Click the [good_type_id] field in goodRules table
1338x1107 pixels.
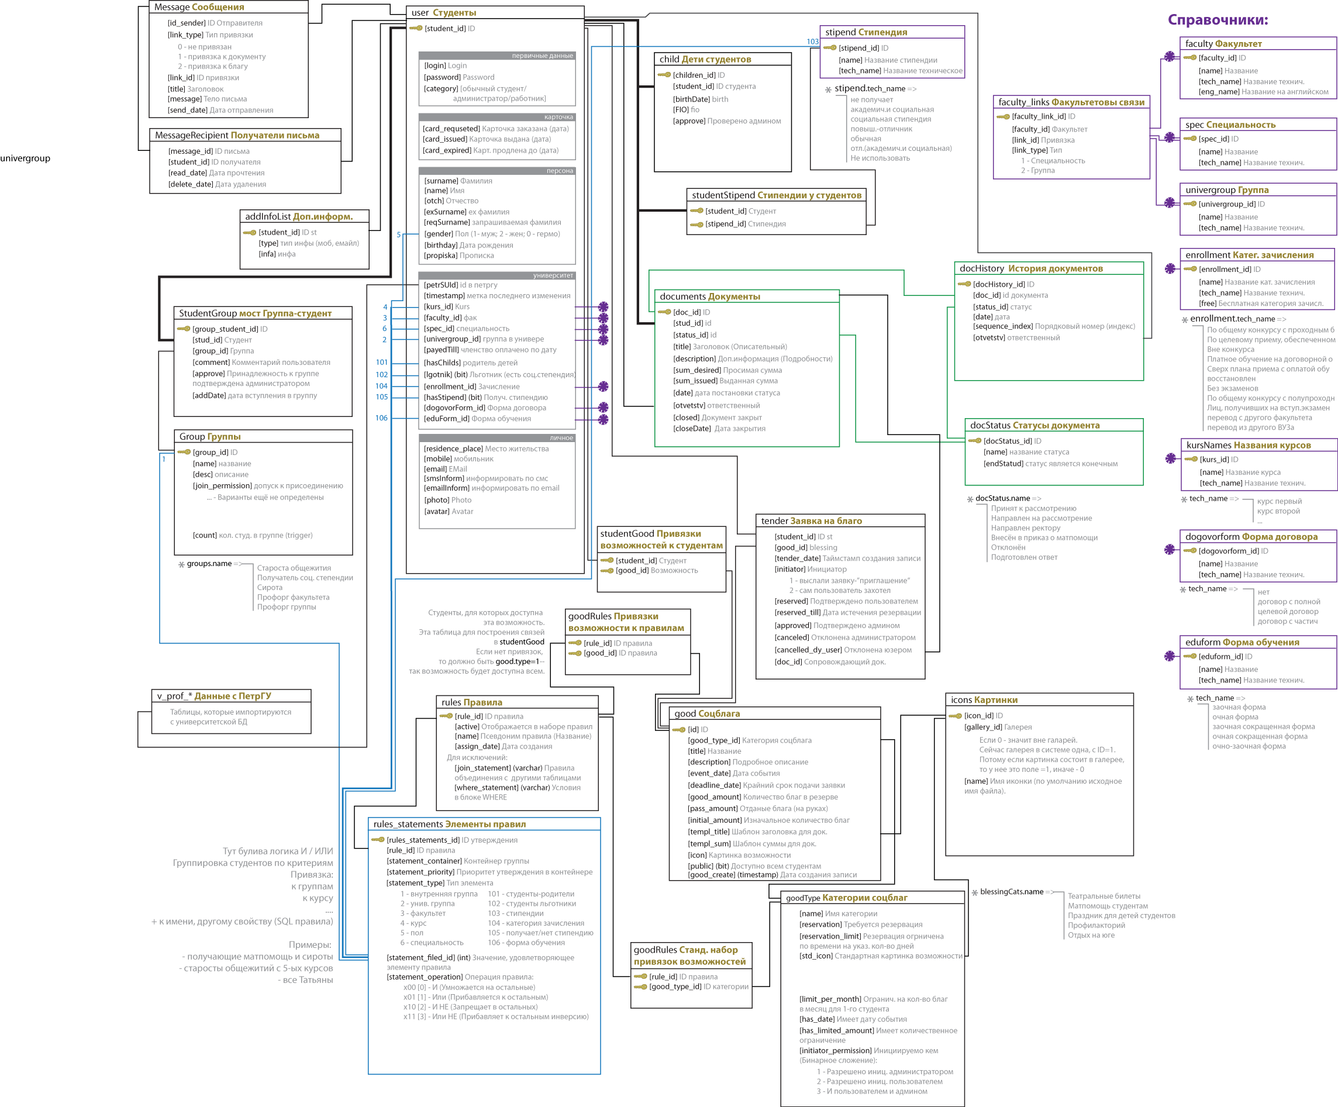675,987
